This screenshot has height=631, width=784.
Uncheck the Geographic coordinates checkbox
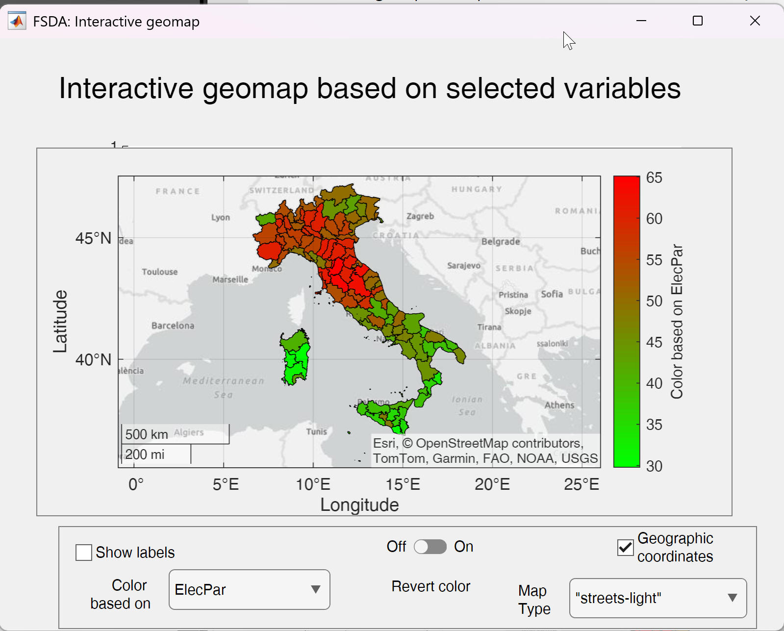coord(625,547)
